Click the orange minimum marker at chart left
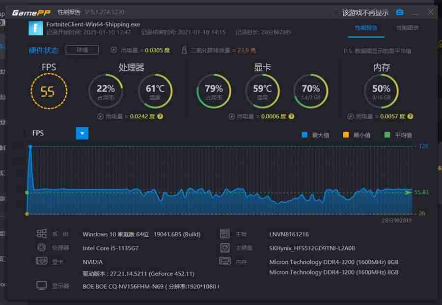The height and width of the screenshot is (305, 442). point(27,214)
